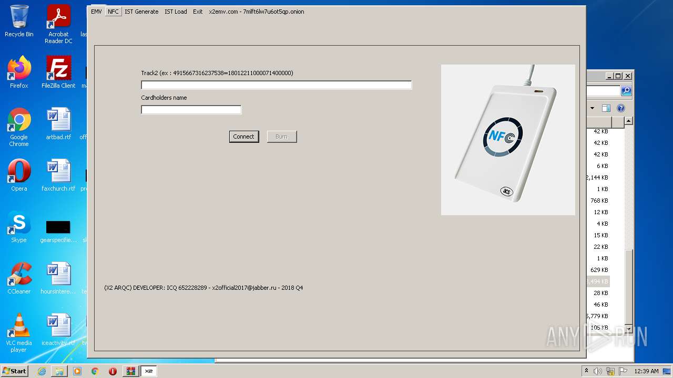Select the 12 KB file row
The image size is (673, 378).
tap(598, 212)
